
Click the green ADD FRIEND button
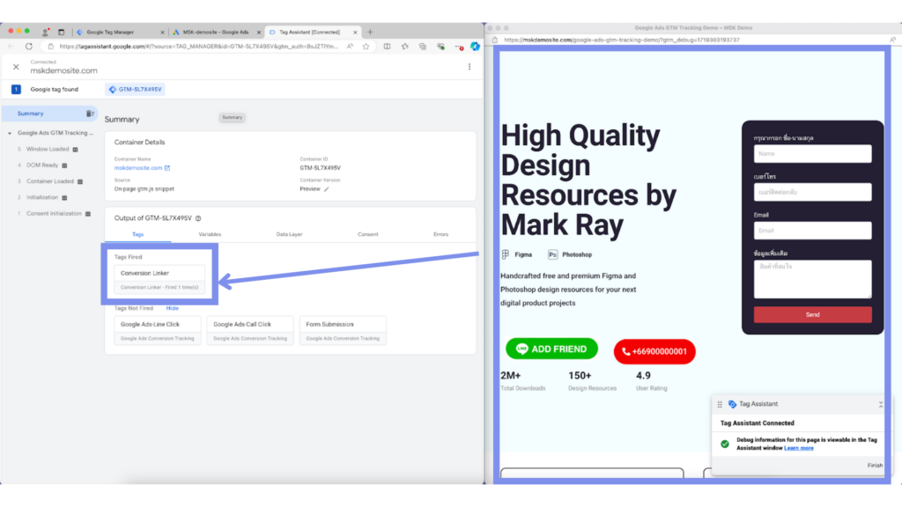click(x=551, y=349)
